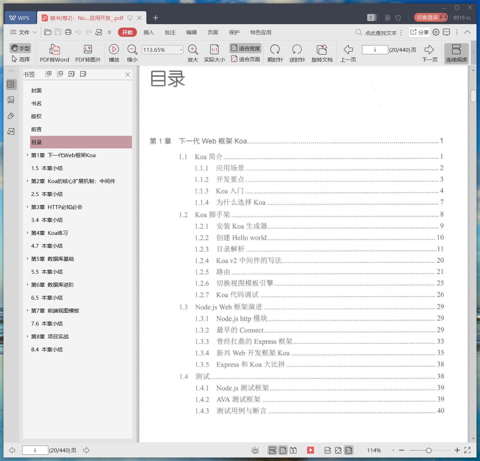Image resolution: width=480 pixels, height=461 pixels.
Task: Expand bookmark 第8章 项目实战
Action: (28, 336)
